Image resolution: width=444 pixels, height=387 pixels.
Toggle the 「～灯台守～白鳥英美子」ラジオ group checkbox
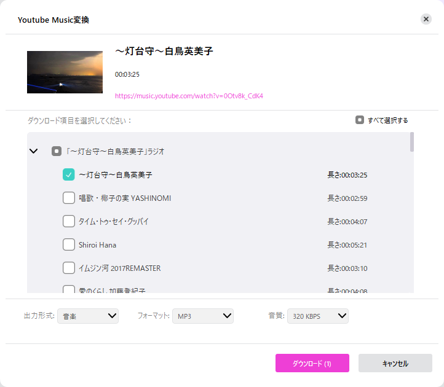click(57, 151)
